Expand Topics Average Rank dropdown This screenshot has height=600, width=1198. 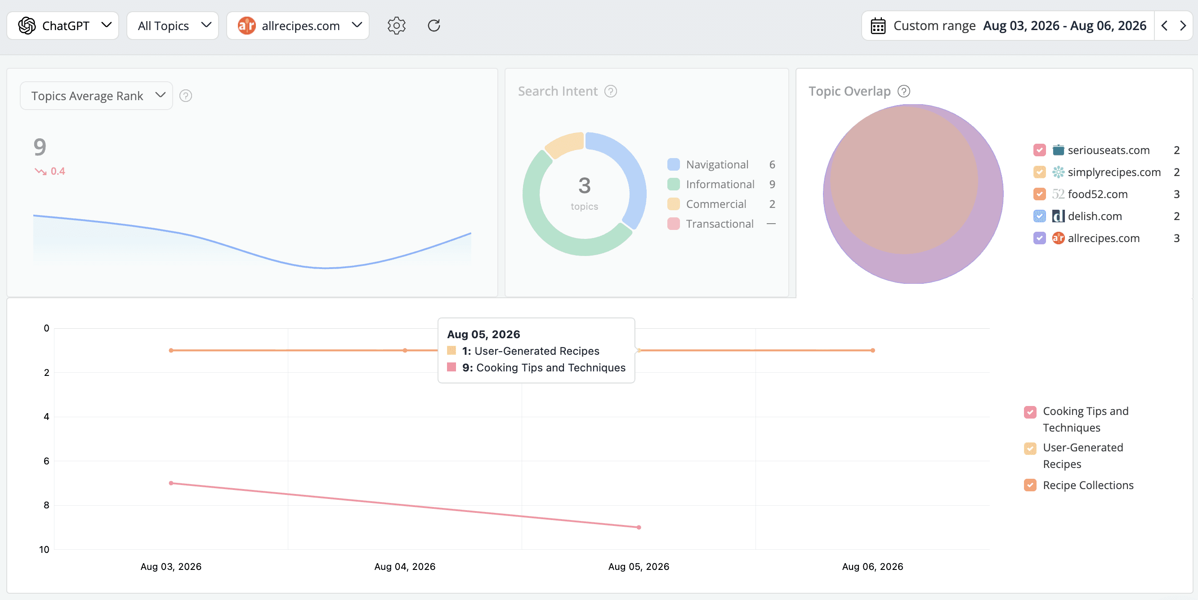click(96, 96)
